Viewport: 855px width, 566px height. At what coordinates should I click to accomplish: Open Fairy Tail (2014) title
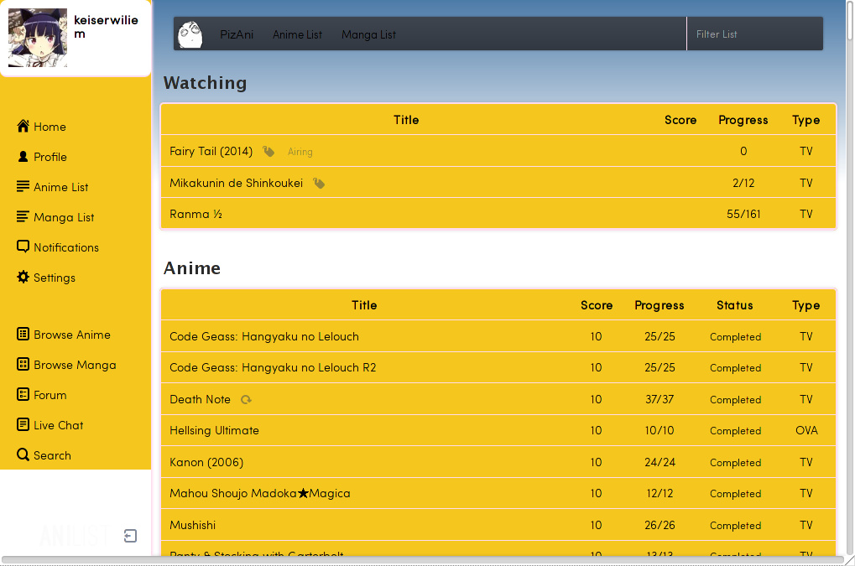tap(211, 152)
